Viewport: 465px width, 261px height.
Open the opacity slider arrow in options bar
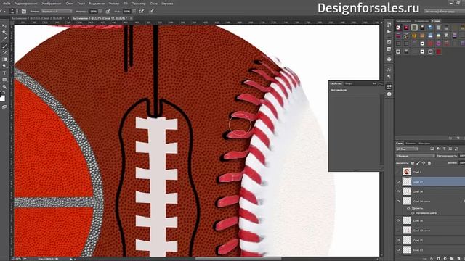100,12
